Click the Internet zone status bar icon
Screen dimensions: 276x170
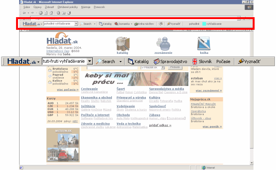pos(204,168)
